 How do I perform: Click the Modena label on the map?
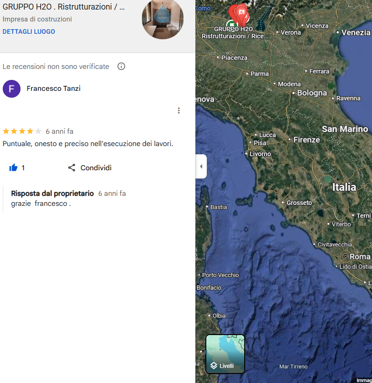click(x=289, y=84)
